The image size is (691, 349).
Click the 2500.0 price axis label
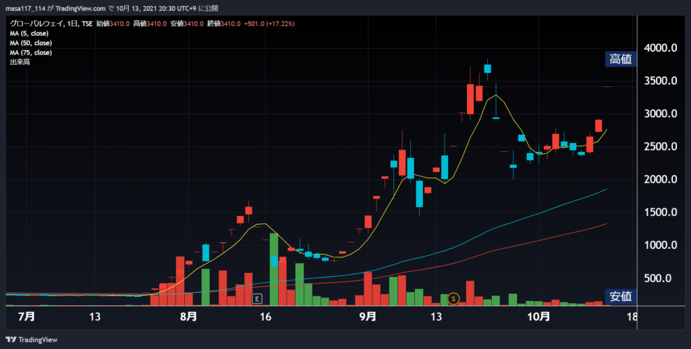tap(660, 146)
